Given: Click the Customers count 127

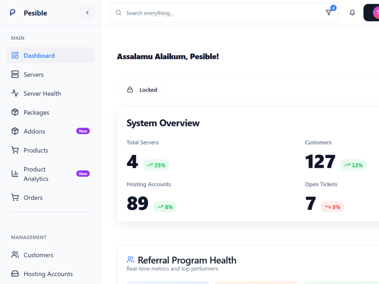Looking at the screenshot, I should click(320, 161).
